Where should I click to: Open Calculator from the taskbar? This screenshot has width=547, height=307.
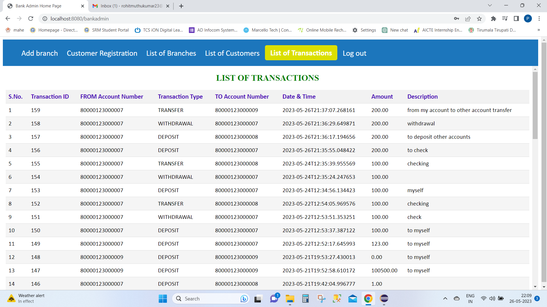(305, 299)
